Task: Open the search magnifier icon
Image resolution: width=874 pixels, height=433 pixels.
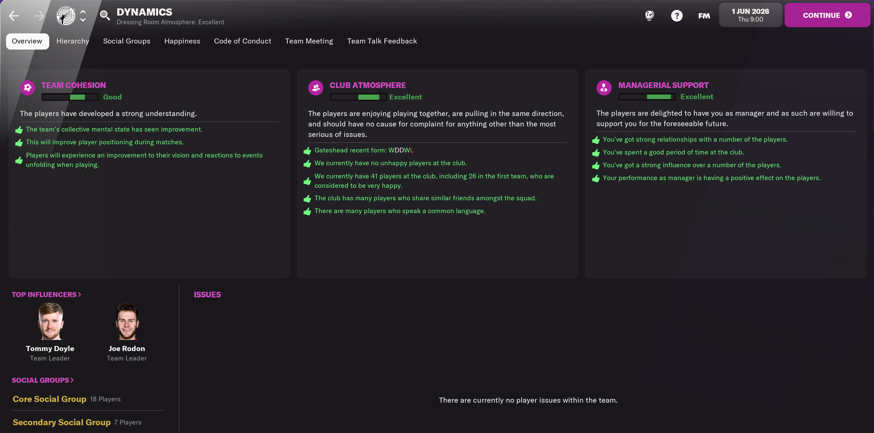Action: pyautogui.click(x=105, y=15)
